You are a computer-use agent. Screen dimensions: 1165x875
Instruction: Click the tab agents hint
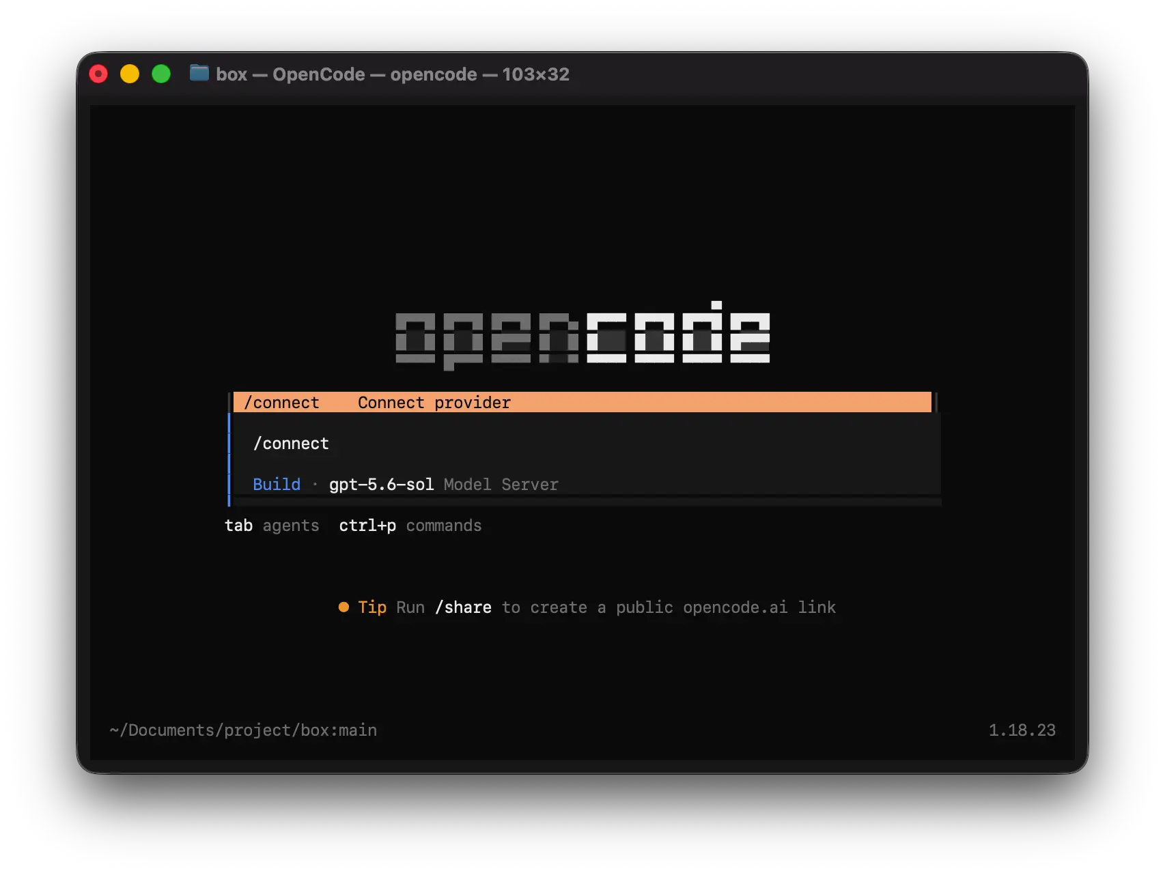[x=272, y=526]
